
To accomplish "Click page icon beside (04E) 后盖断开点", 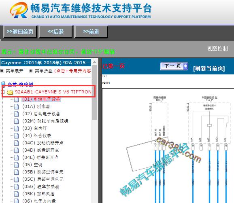I will point(17,158).
